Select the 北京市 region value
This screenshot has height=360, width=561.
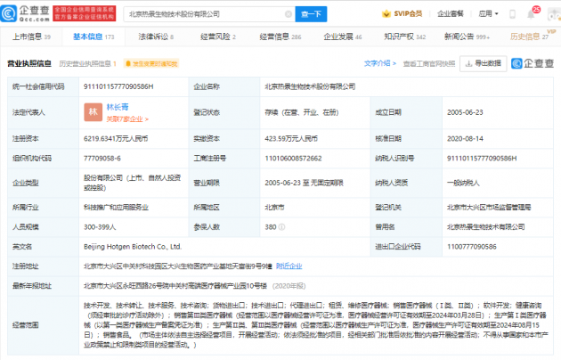(x=274, y=208)
